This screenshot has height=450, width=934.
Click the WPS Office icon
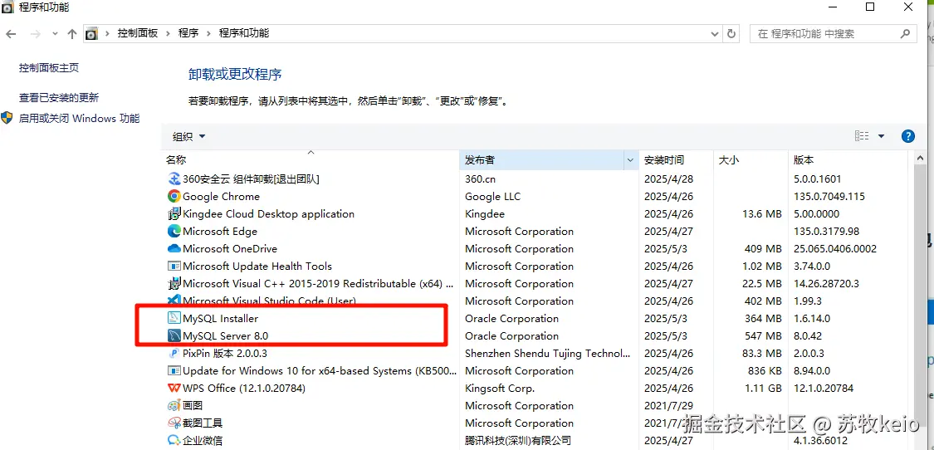pyautogui.click(x=174, y=388)
